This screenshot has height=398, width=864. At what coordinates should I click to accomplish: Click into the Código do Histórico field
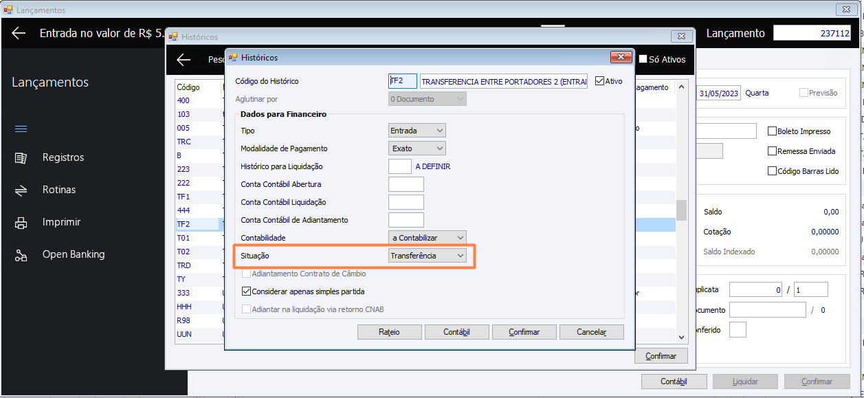coord(403,81)
